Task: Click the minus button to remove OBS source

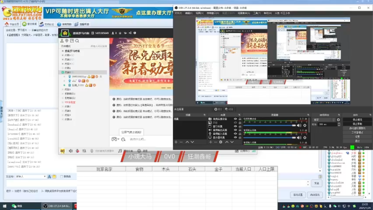Action: pyautogui.click(x=215, y=142)
